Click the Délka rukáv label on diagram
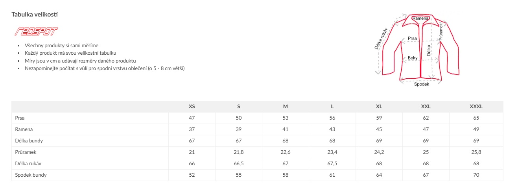This screenshot has height=194, width=518. point(381,39)
